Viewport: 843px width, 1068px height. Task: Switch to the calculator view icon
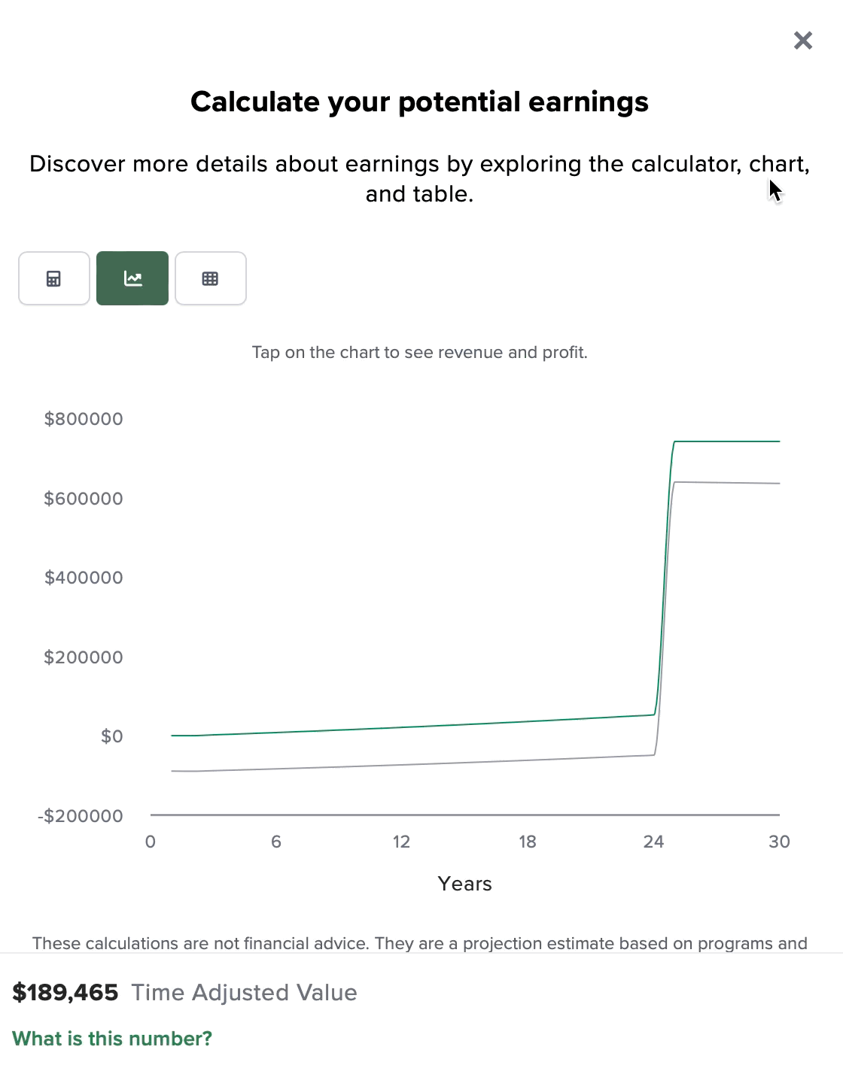pos(54,278)
